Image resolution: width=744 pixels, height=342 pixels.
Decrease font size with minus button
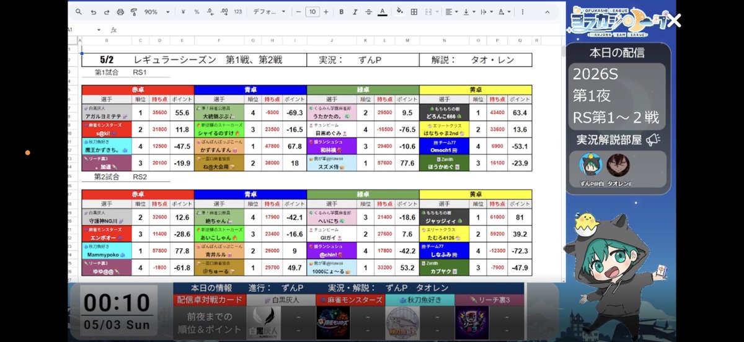click(298, 12)
